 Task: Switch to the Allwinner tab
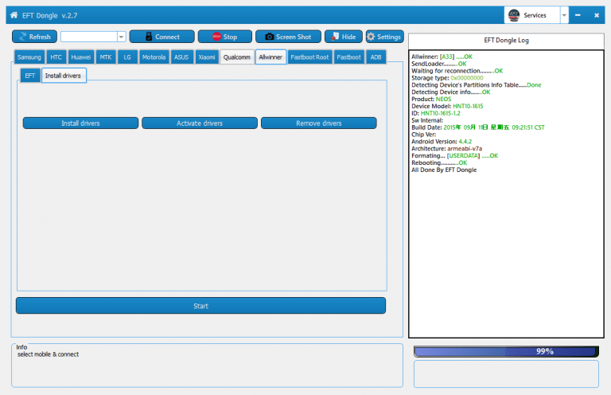click(x=270, y=57)
